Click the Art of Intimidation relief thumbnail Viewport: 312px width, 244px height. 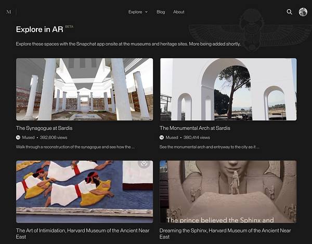(85, 192)
